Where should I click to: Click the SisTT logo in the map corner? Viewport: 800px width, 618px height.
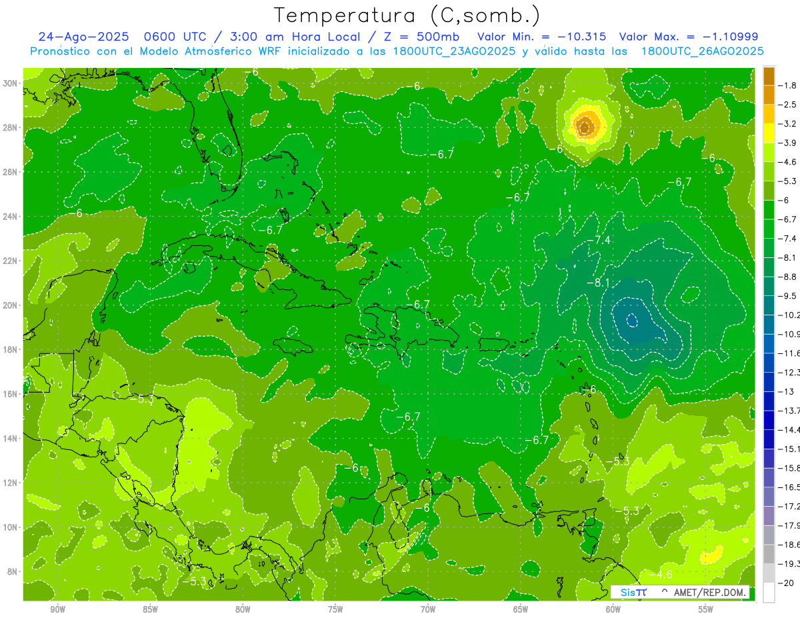(633, 592)
